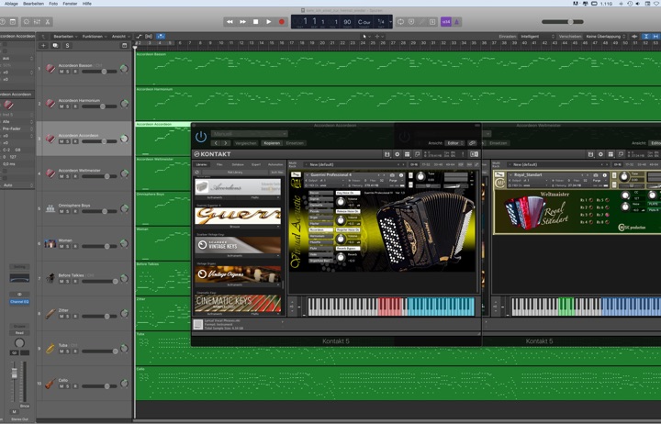
Task: Open the Cinematic Keys library banner
Action: (x=238, y=303)
